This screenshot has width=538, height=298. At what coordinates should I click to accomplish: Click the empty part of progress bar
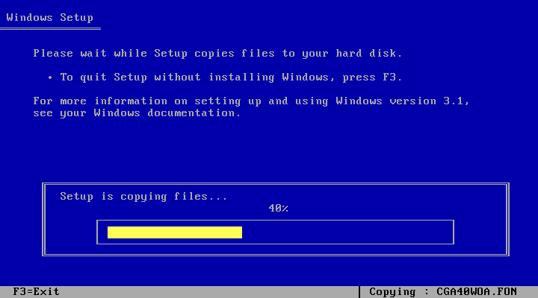(x=347, y=232)
